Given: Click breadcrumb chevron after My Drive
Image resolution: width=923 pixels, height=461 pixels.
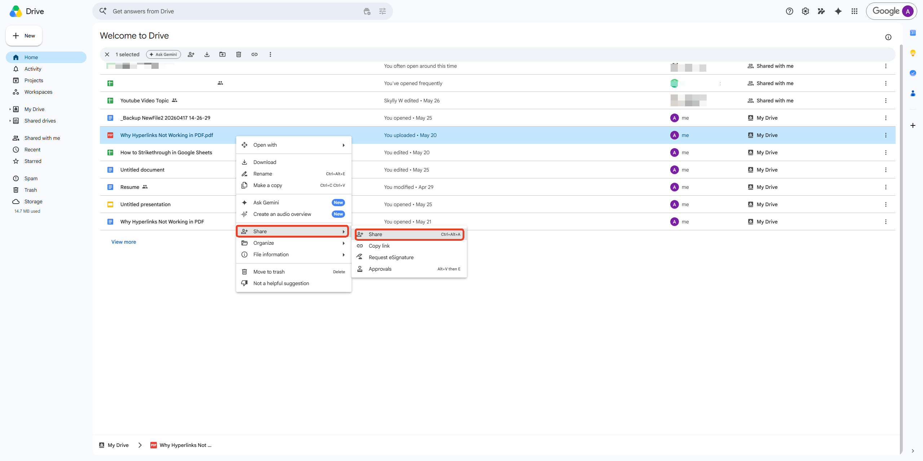Looking at the screenshot, I should tap(140, 445).
